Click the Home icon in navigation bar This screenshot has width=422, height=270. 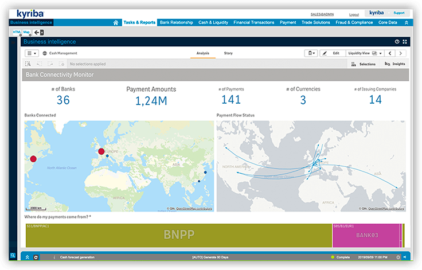click(x=116, y=22)
